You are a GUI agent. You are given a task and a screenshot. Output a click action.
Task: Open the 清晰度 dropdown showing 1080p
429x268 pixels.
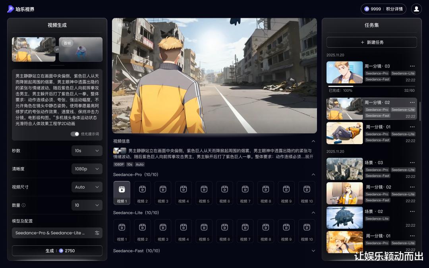coord(87,169)
